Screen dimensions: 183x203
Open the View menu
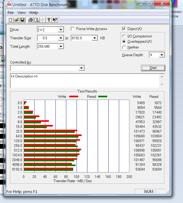[x=22, y=13]
